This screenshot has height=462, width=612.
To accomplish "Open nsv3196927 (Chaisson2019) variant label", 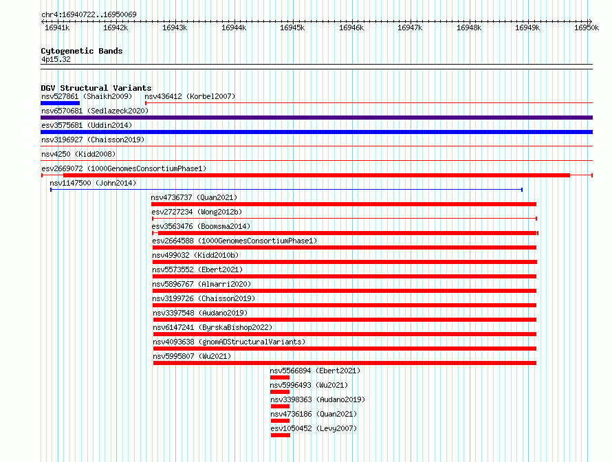I will [x=93, y=140].
